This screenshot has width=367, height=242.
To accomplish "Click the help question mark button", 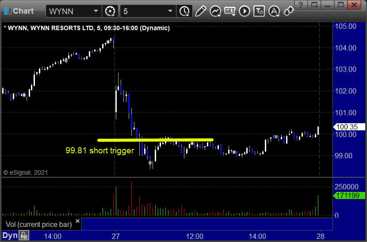I will 301,4.
